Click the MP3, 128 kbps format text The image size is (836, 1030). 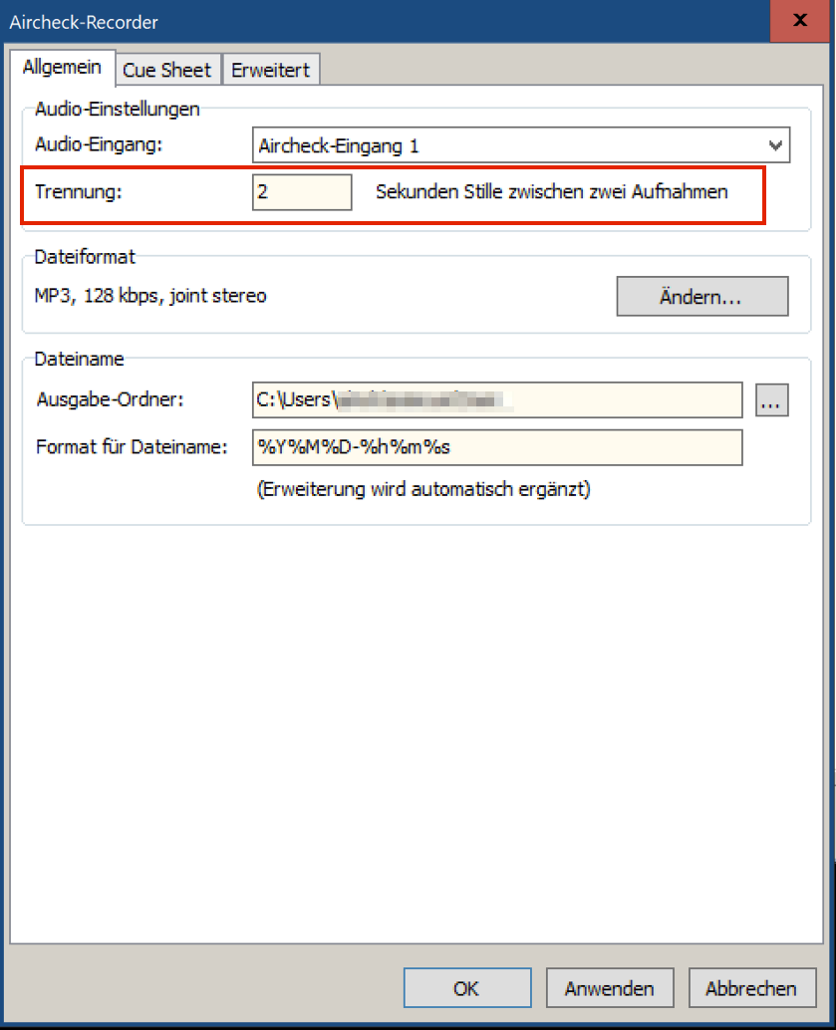pos(150,296)
